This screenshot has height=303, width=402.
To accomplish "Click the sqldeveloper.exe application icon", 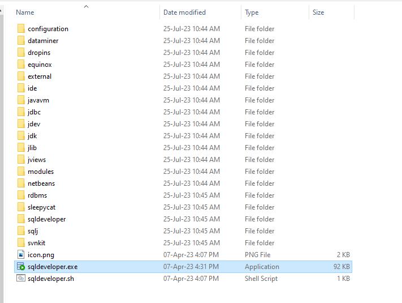I will coord(21,267).
